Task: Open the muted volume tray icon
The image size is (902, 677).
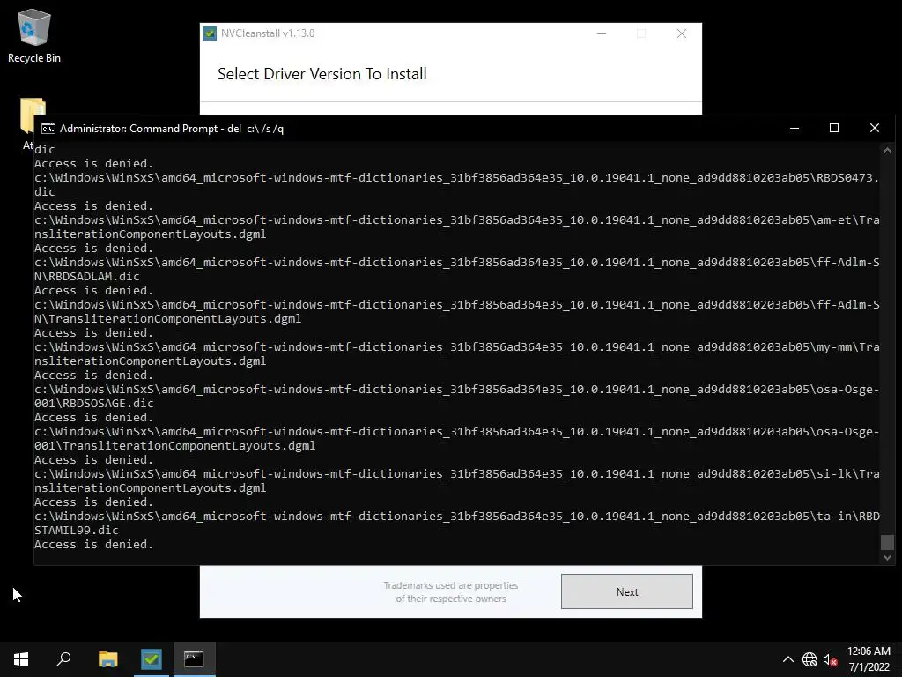Action: [x=830, y=659]
